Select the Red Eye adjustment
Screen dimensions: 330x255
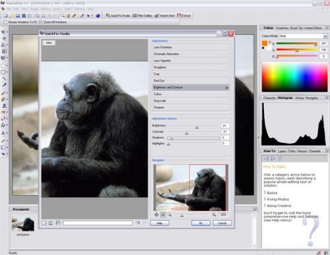click(191, 80)
